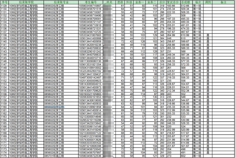
Task: Select exam ID cell 102953210116286
Action: click(91, 120)
